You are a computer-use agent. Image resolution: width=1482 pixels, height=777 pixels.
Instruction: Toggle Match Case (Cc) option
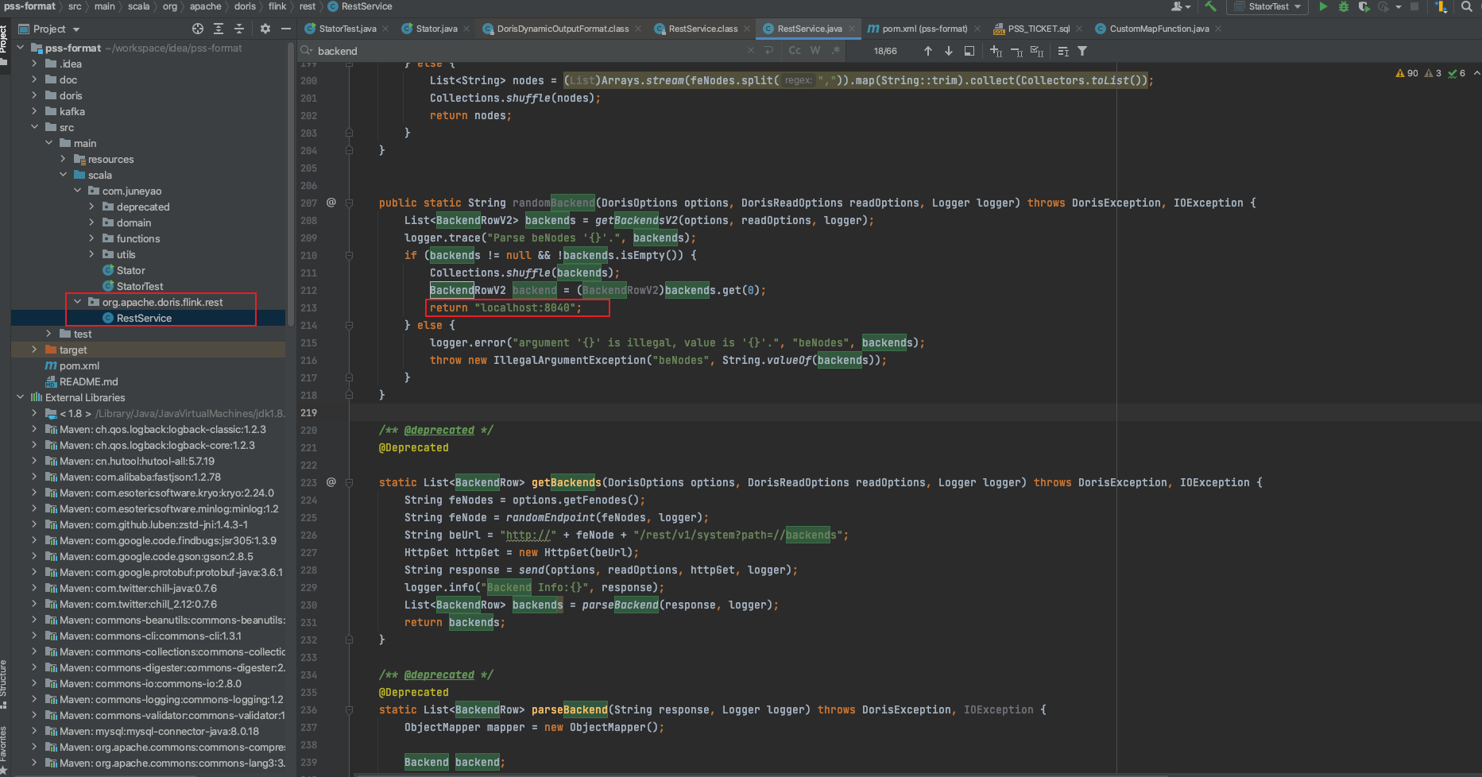[795, 50]
